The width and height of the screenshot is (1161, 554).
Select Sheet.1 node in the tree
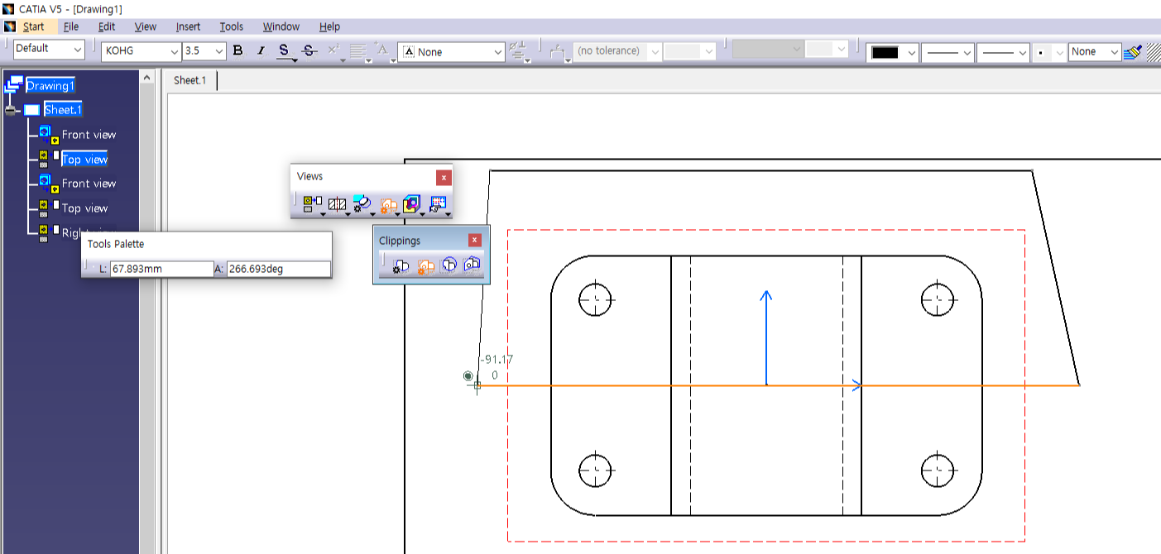pyautogui.click(x=63, y=110)
